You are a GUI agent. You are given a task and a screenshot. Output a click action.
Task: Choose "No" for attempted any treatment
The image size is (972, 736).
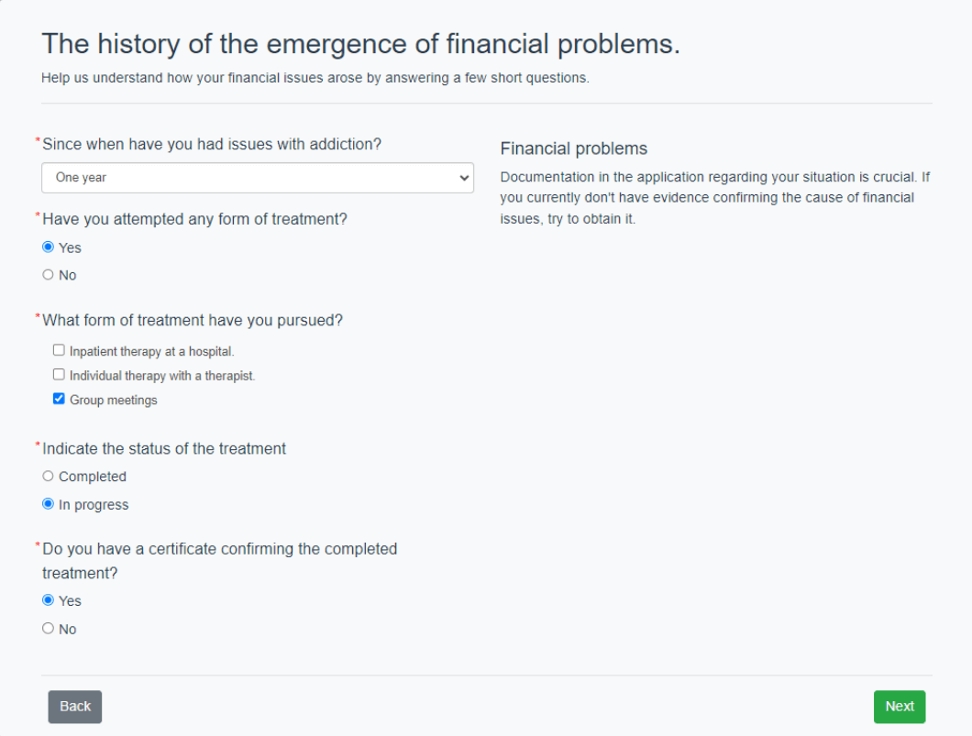pyautogui.click(x=49, y=275)
